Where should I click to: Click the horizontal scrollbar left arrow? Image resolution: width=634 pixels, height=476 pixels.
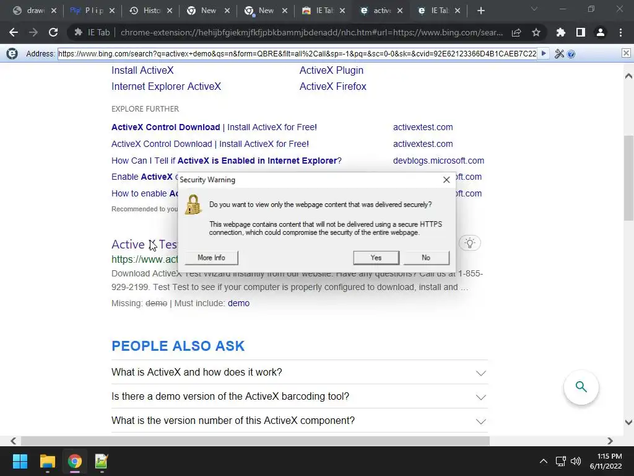(x=14, y=441)
